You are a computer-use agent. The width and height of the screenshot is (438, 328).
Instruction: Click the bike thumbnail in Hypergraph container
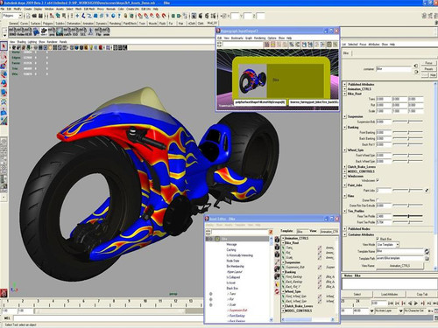[x=252, y=81]
